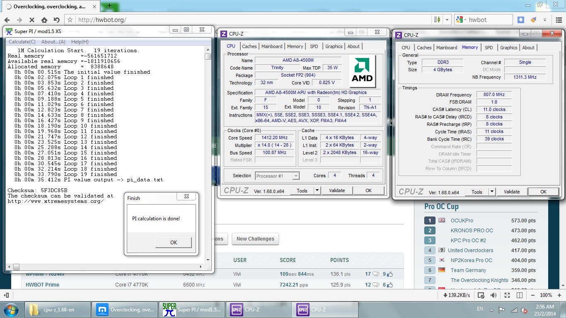The height and width of the screenshot is (318, 566).
Task: Toggle the browser sidebar icon in status bar
Action: tap(6, 295)
